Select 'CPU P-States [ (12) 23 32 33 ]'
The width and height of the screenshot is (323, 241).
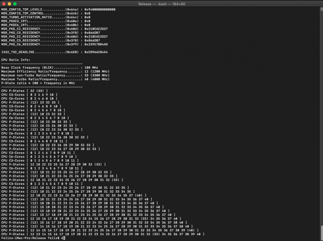tap(30, 103)
